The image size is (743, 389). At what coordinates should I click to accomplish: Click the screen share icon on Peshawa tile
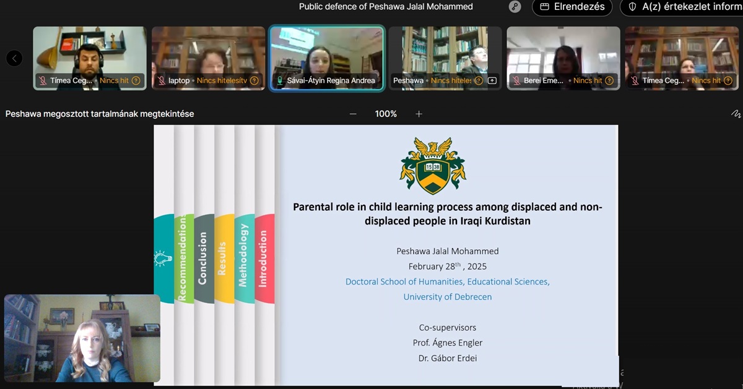click(492, 80)
